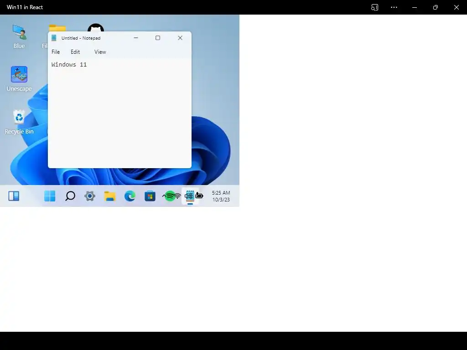This screenshot has width=467, height=350.
Task: Maximize the Notepad window
Action: tap(158, 38)
